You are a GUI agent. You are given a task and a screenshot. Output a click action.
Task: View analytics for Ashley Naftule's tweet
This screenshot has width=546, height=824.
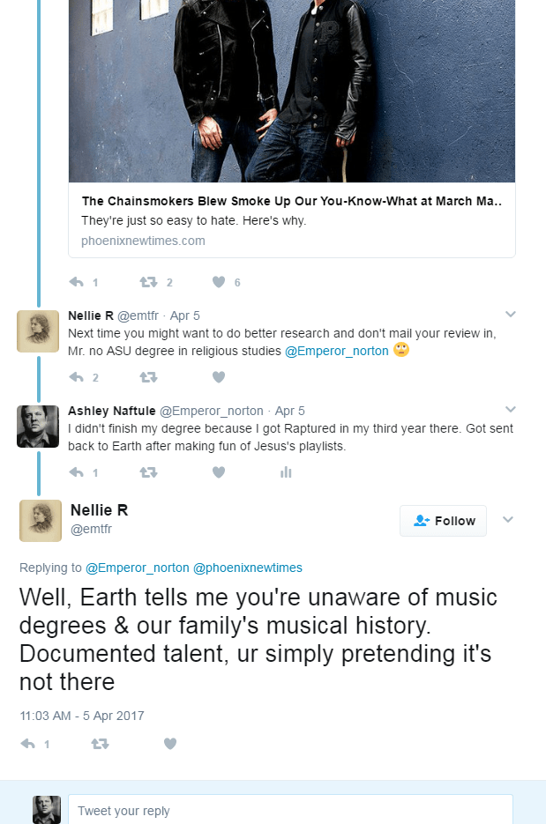click(286, 472)
